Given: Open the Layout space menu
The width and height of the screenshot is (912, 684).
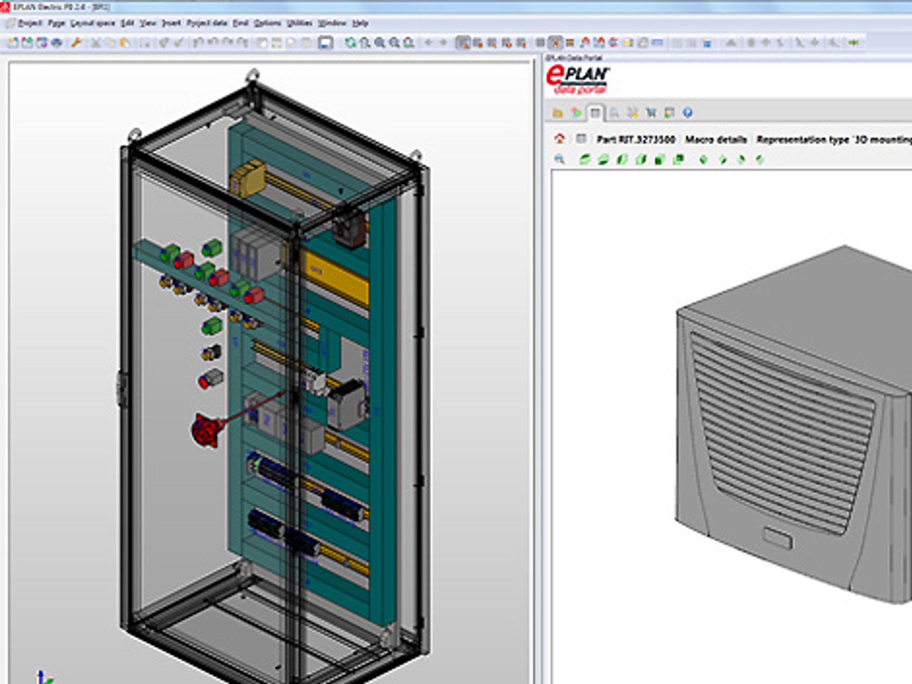Looking at the screenshot, I should (93, 23).
